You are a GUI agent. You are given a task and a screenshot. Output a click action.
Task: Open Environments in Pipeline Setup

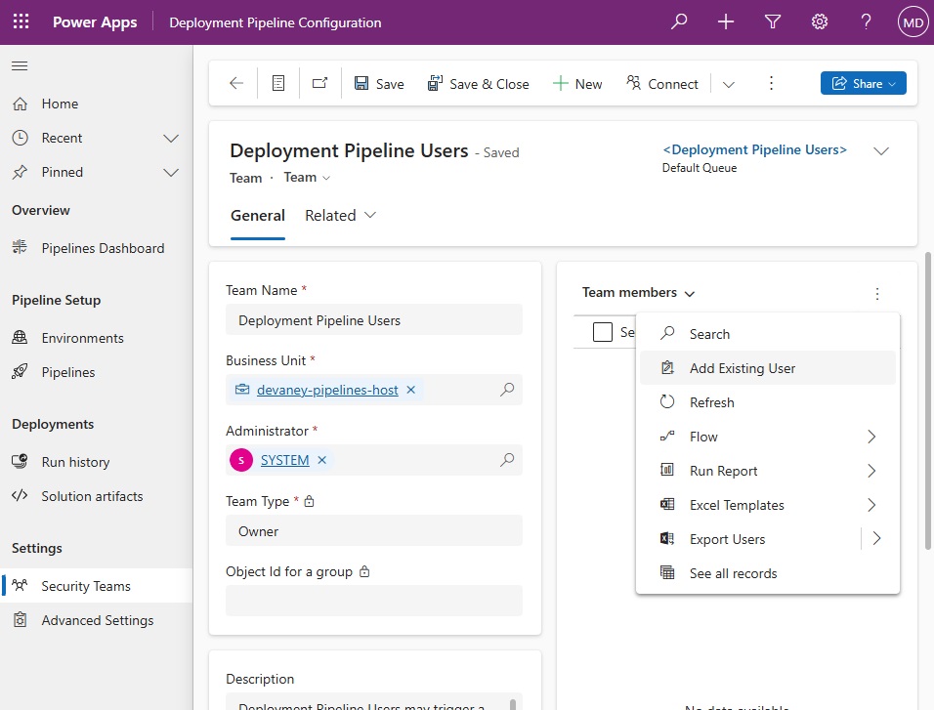96,338
